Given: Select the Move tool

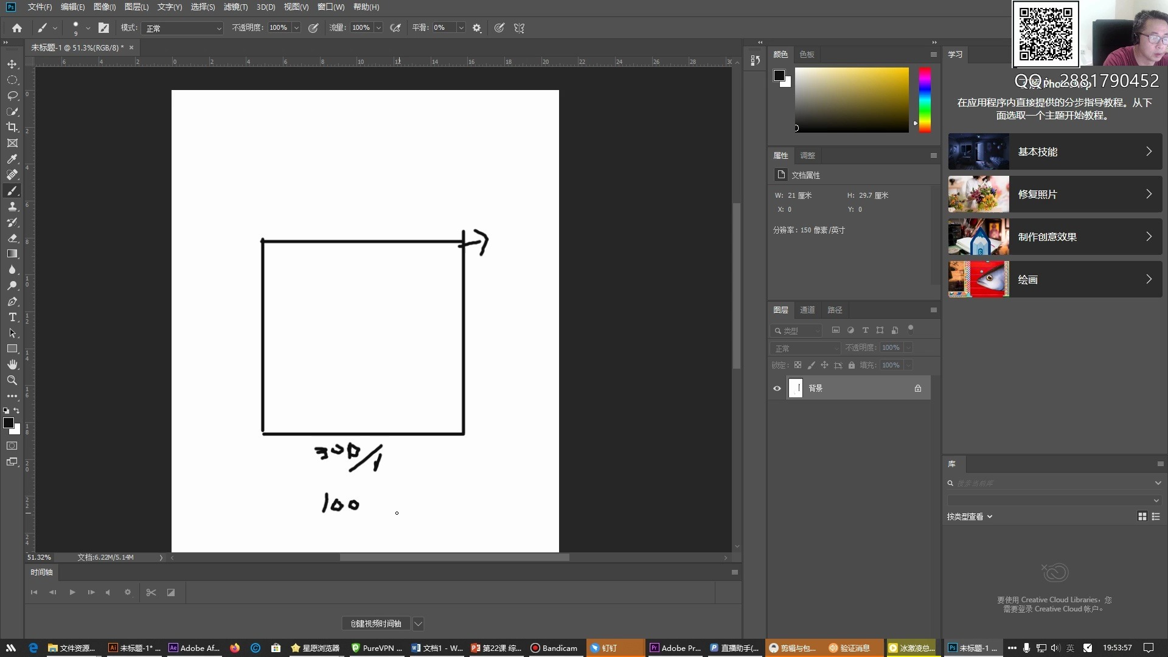Looking at the screenshot, I should coord(12,64).
